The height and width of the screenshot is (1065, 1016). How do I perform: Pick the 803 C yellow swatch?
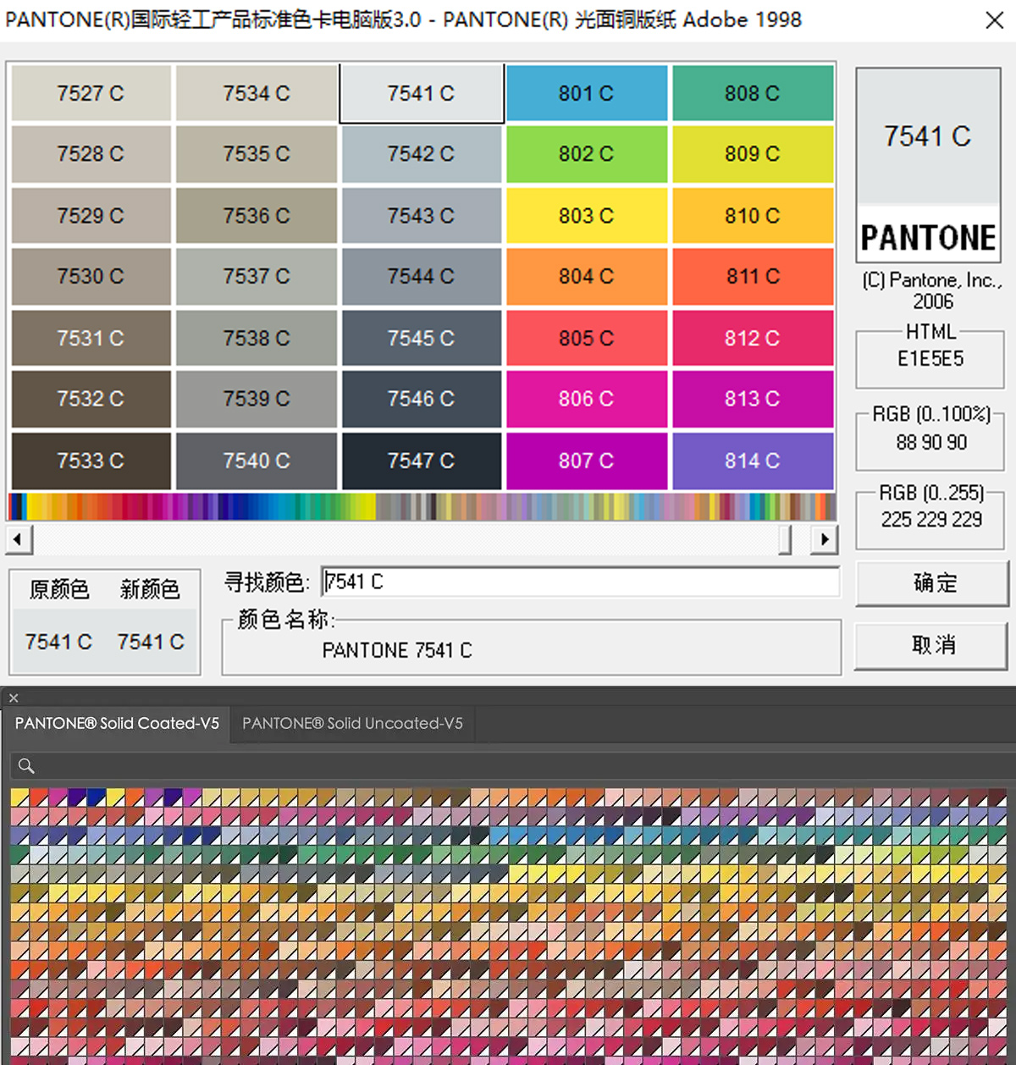coord(587,216)
